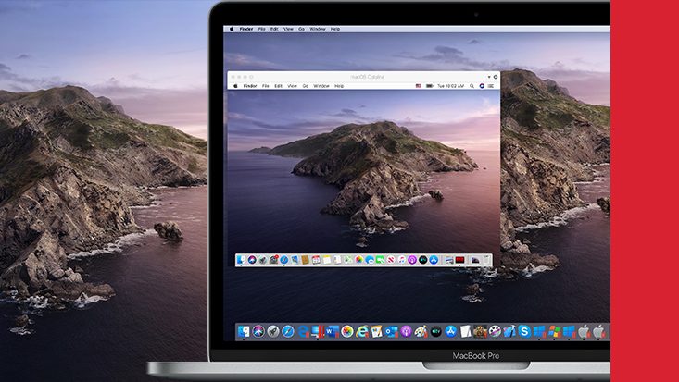This screenshot has width=679, height=382.
Task: Open File menu in the Catalina window's menu bar
Action: coord(266,86)
